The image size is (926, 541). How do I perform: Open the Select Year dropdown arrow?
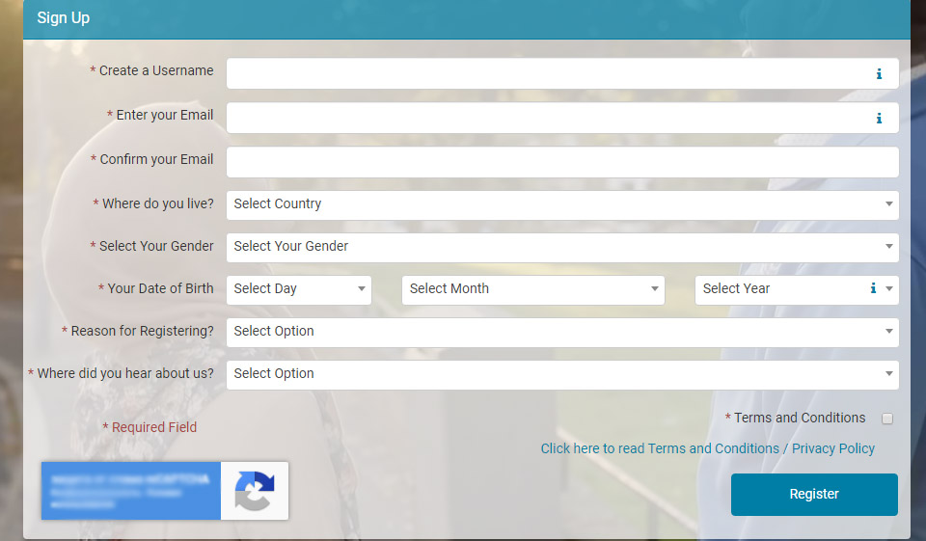point(888,289)
